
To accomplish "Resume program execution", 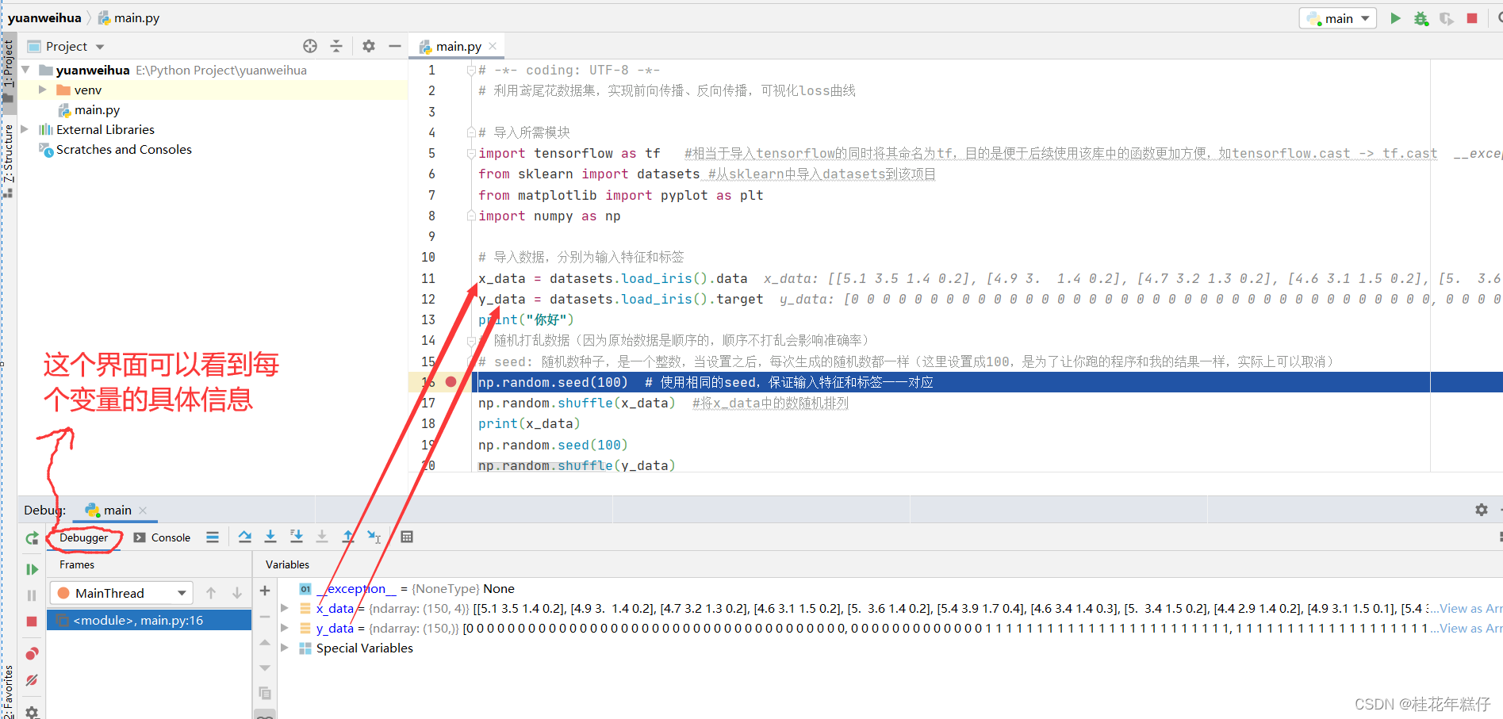I will point(32,569).
